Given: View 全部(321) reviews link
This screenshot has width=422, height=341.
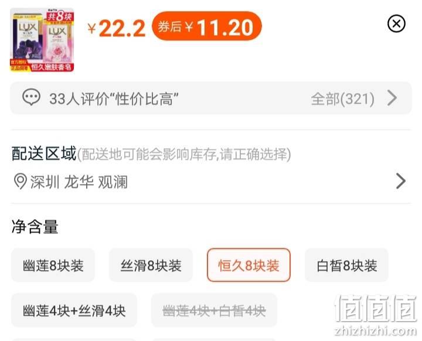Looking at the screenshot, I should click(343, 99).
